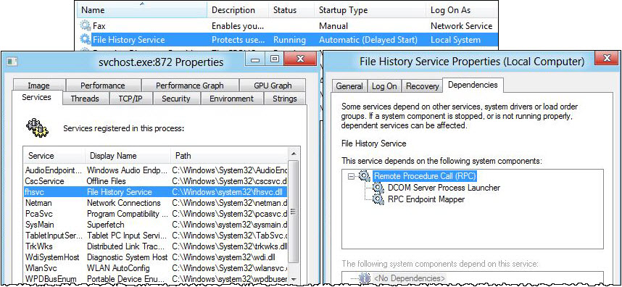Switch to the Log On tab
Image resolution: width=622 pixels, height=287 pixels.
384,86
